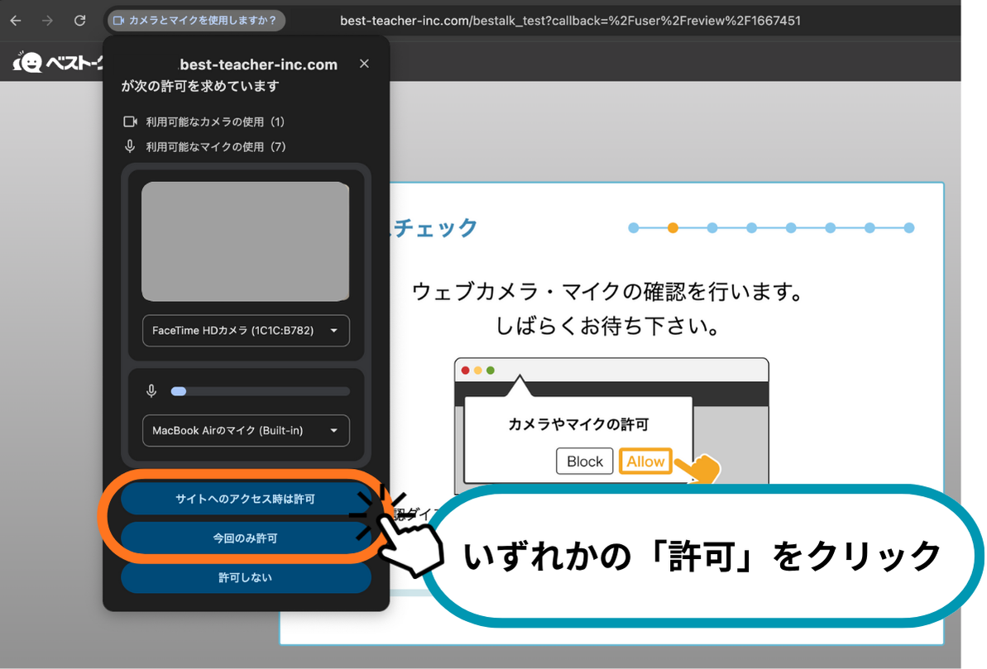Click the camera icon in permission list
This screenshot has width=987, height=669.
(130, 122)
